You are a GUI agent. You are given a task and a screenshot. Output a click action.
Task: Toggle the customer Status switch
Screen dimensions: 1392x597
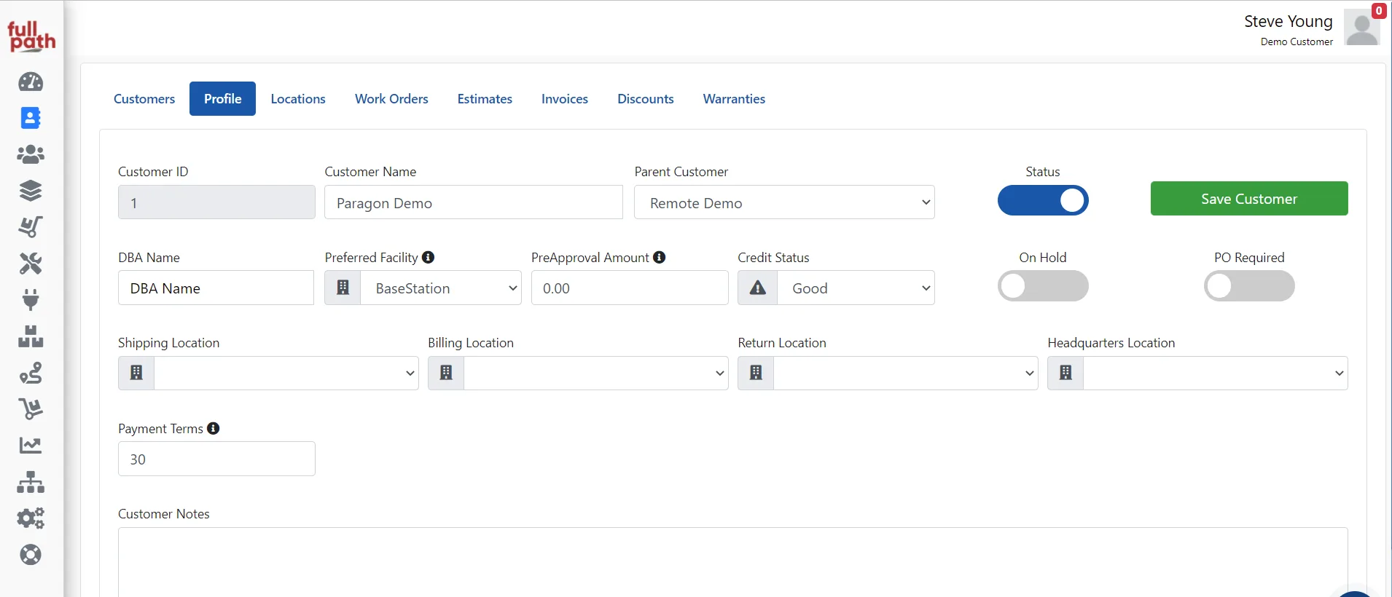(1043, 200)
